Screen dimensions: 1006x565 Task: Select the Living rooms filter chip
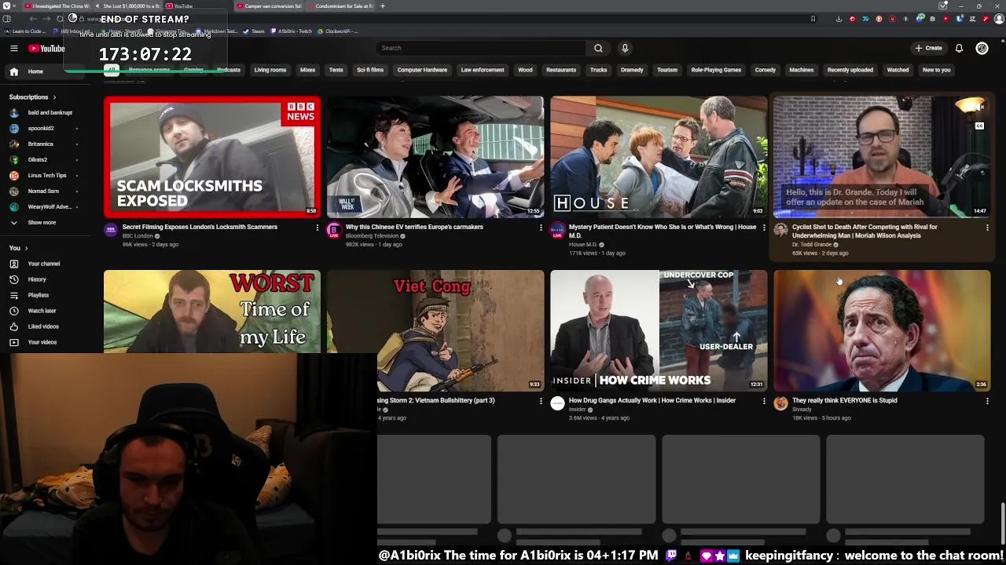point(270,70)
